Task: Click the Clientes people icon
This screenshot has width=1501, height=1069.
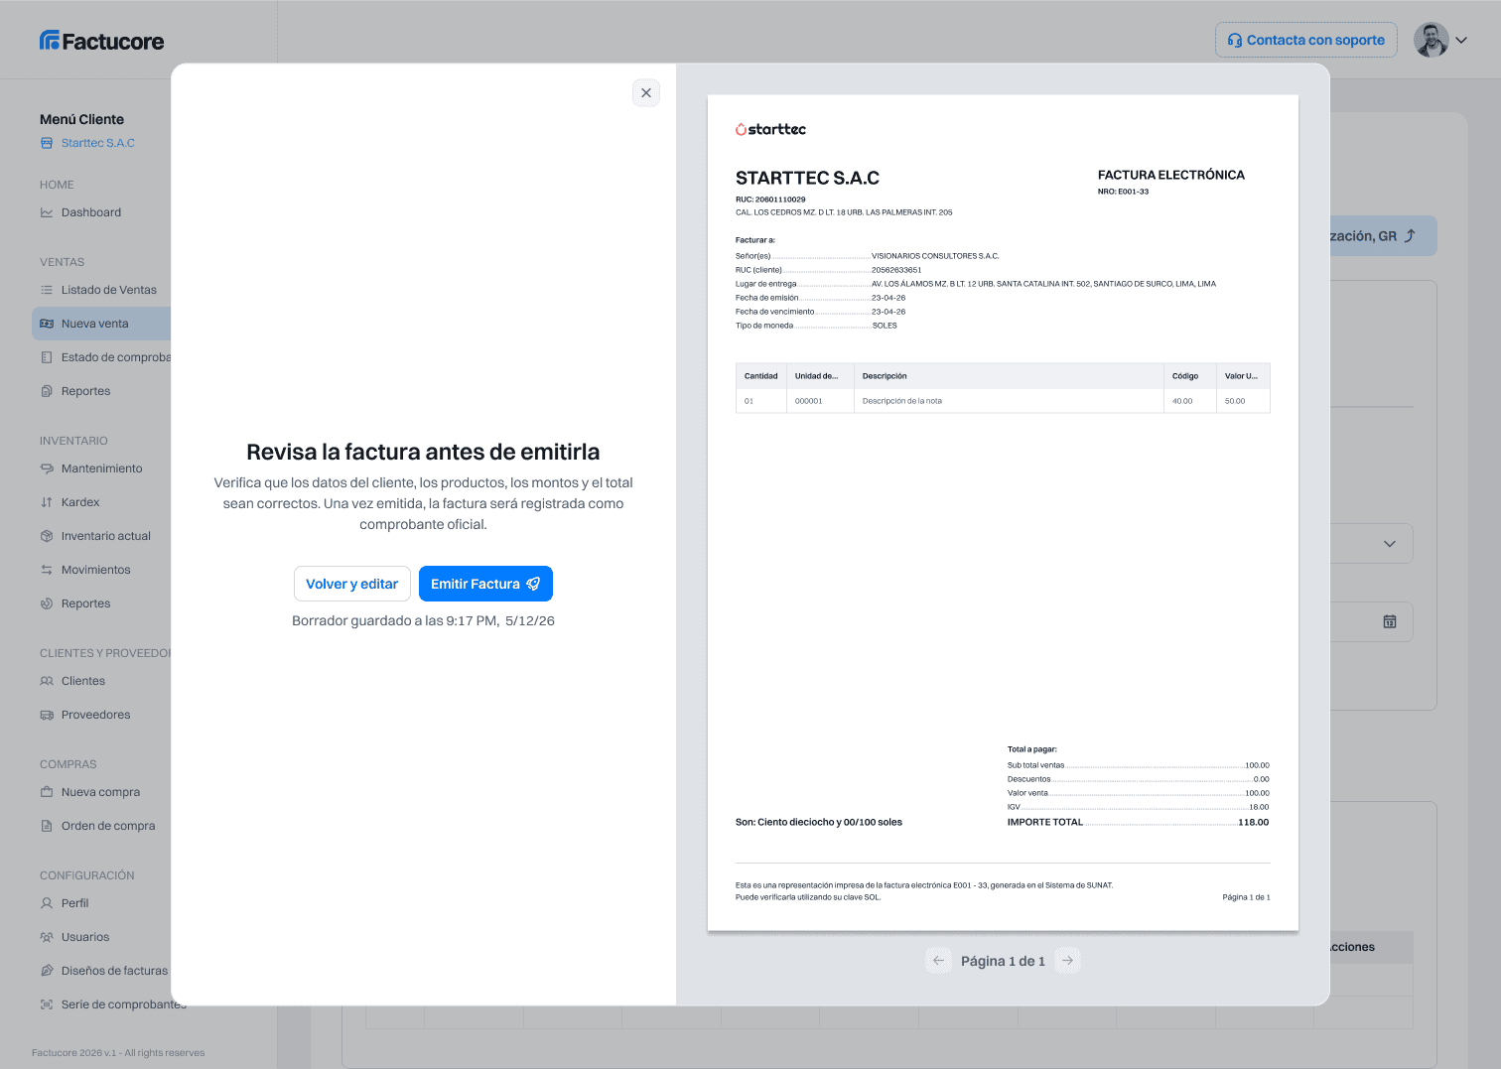Action: click(x=47, y=681)
